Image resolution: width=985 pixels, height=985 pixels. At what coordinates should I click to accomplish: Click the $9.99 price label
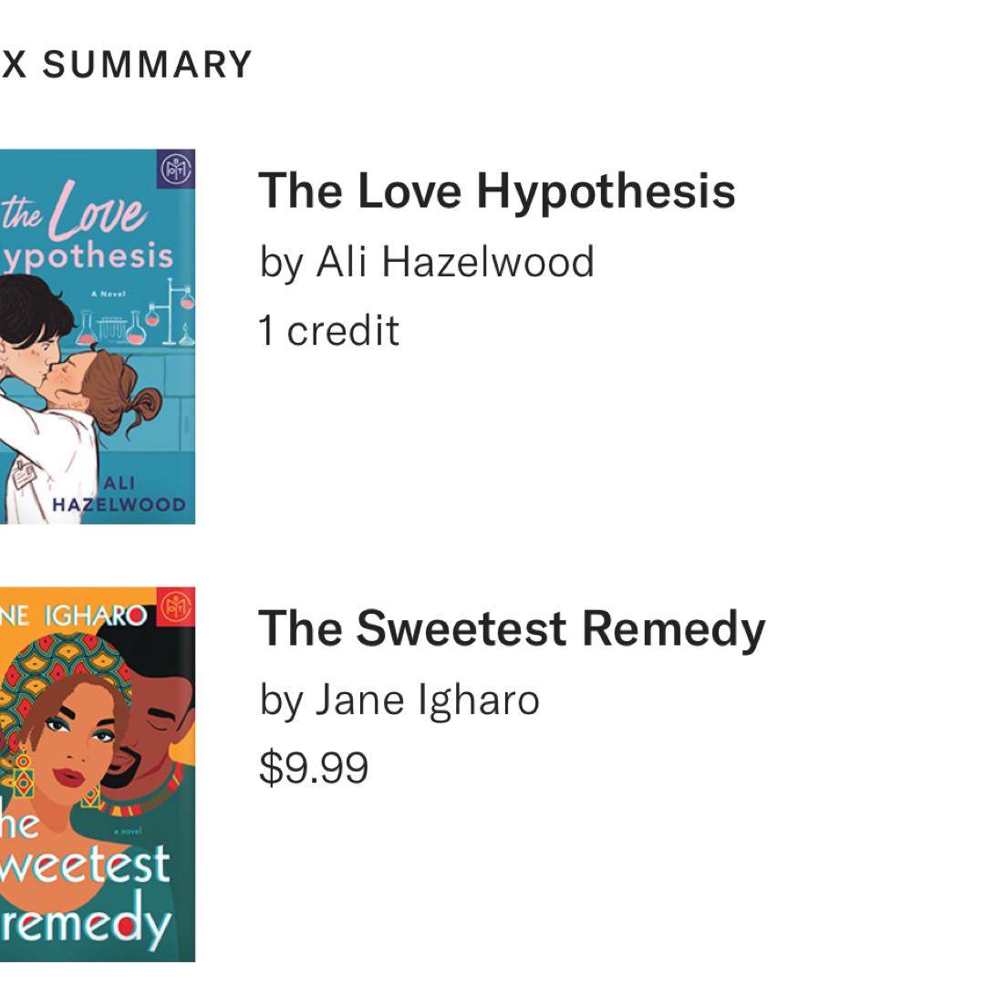[314, 768]
